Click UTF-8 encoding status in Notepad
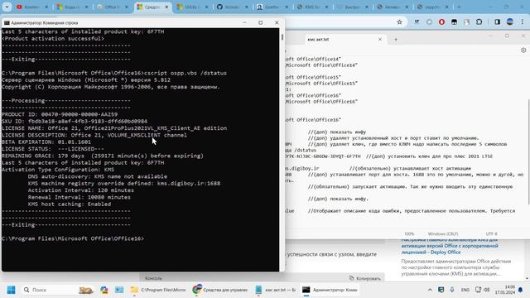Screen dimensions: 530x298 pos(491,233)
